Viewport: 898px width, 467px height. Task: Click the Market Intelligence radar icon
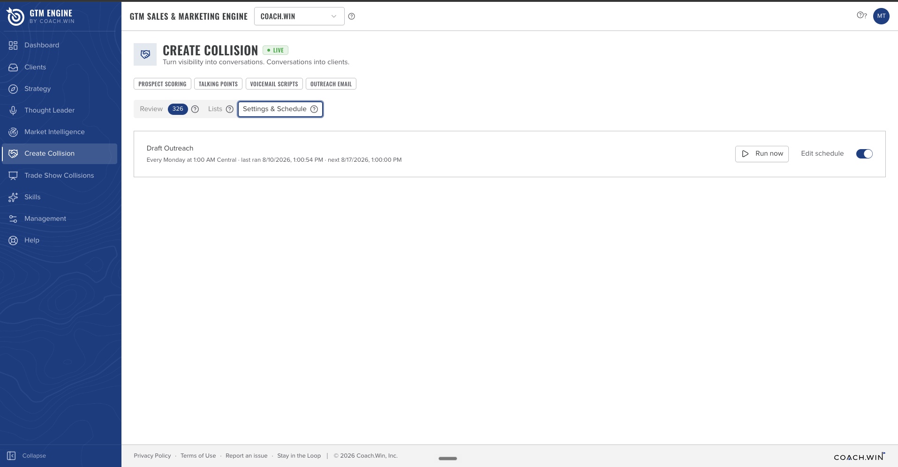13,132
